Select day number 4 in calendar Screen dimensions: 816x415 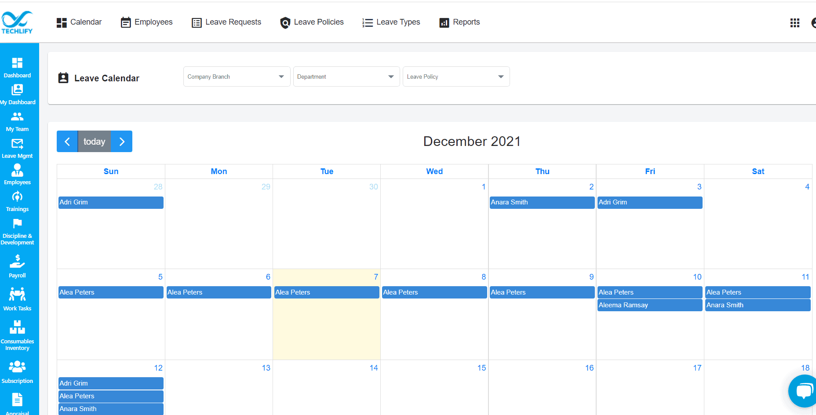(807, 187)
